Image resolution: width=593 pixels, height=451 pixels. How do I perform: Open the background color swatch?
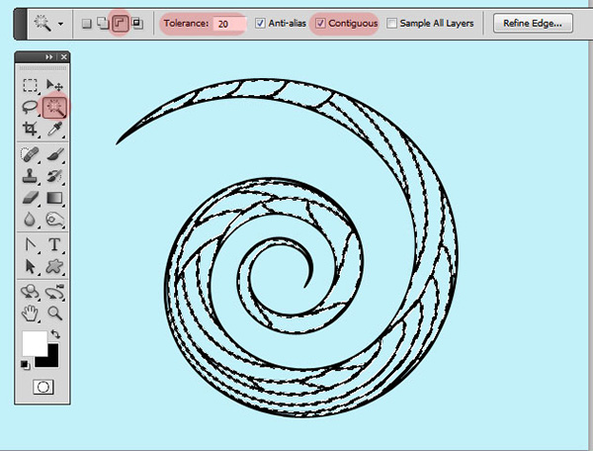coord(51,359)
